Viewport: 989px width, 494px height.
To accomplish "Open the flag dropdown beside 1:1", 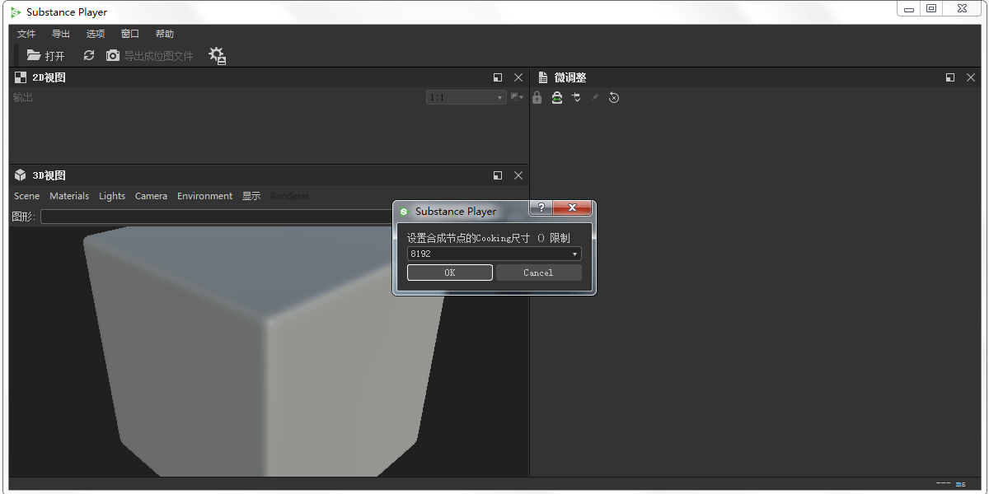I will tap(517, 97).
